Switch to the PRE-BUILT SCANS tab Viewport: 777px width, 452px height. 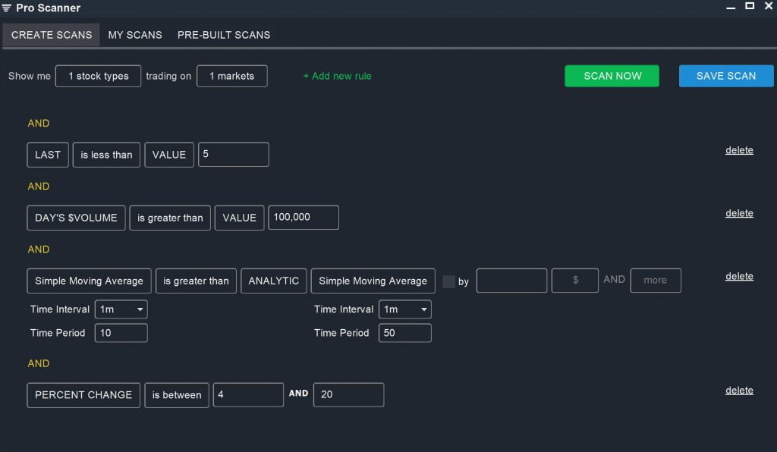(224, 35)
